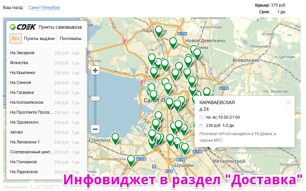
Task: Open the Санкт-Петербург city link
Action: [x=44, y=7]
